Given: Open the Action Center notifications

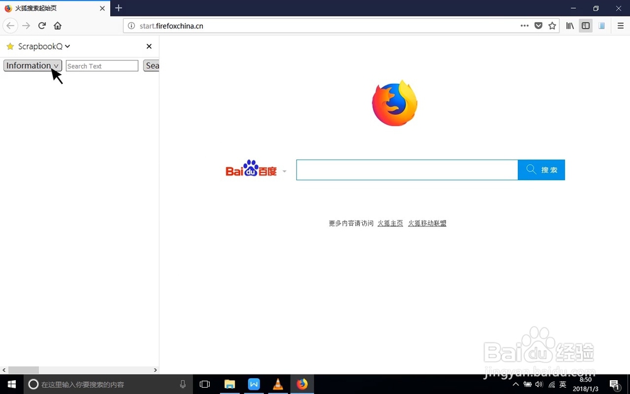Looking at the screenshot, I should point(614,385).
